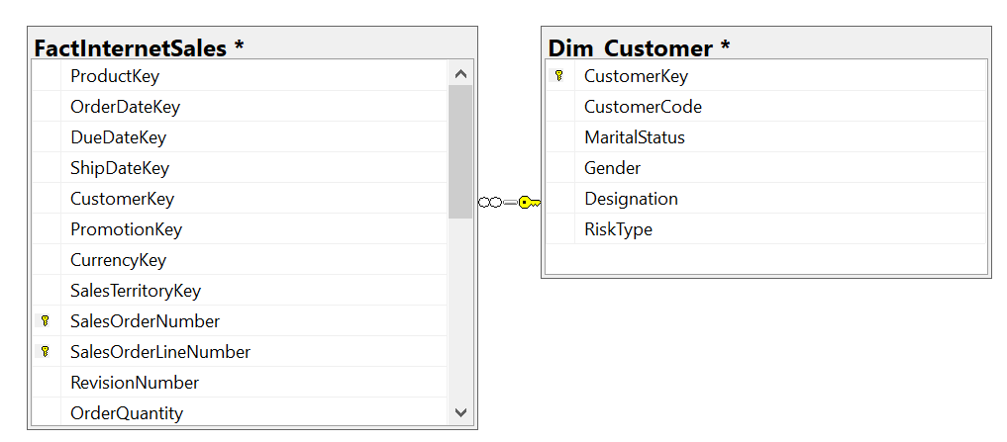The width and height of the screenshot is (1007, 442).
Task: Select the FactInternetSales table title bar
Action: coord(139,47)
